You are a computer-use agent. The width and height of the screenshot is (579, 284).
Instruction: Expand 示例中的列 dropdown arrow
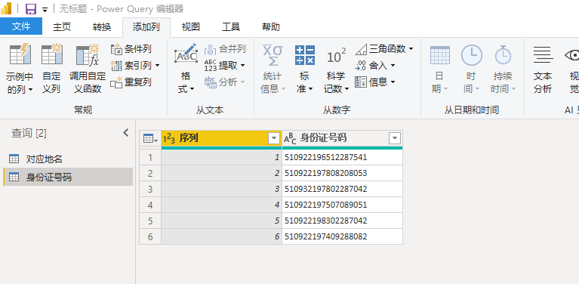30,89
